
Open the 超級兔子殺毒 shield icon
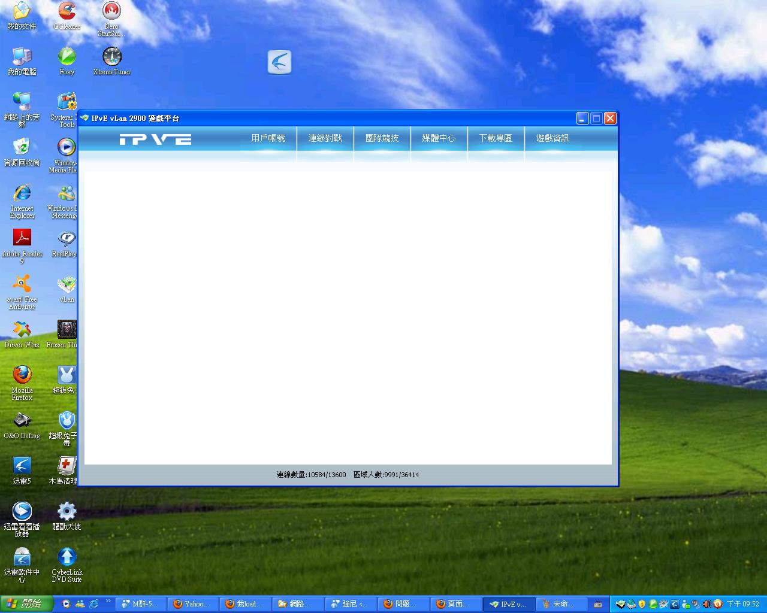[65, 429]
